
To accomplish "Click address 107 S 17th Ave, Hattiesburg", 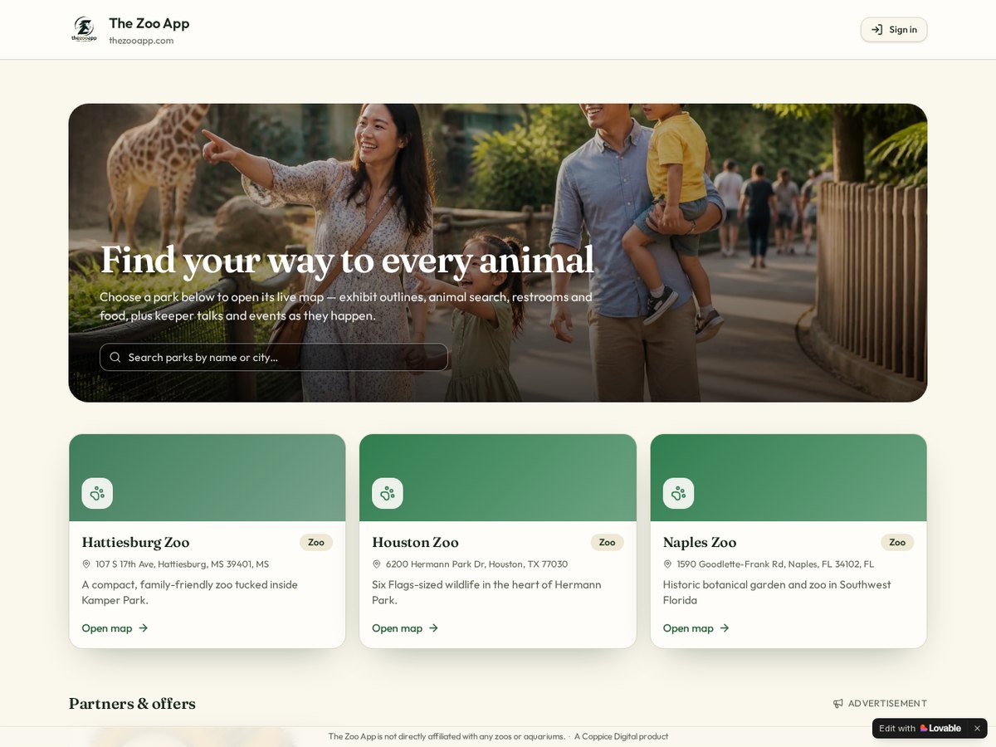I will [182, 564].
